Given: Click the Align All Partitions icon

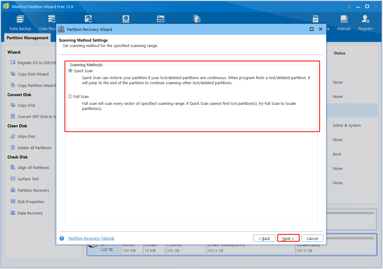Looking at the screenshot, I should pos(13,167).
